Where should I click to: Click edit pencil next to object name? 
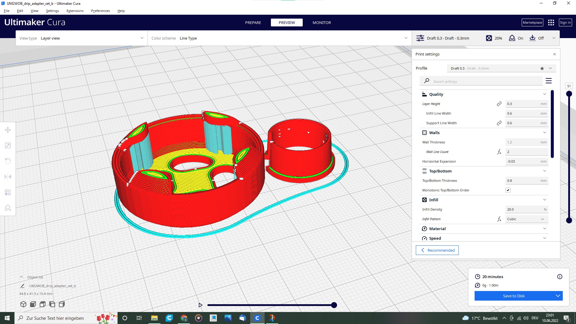[x=22, y=286]
